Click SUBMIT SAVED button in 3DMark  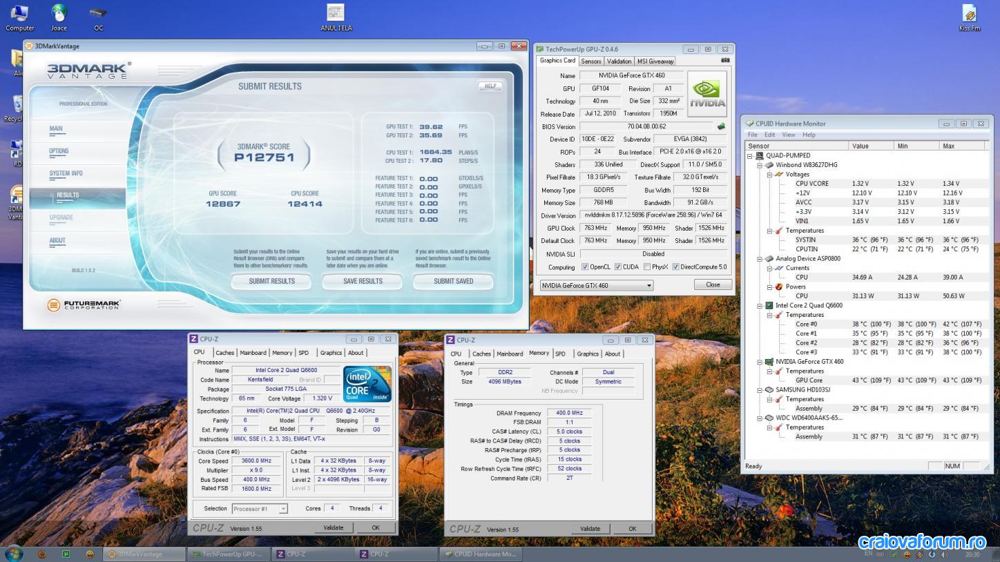click(453, 281)
